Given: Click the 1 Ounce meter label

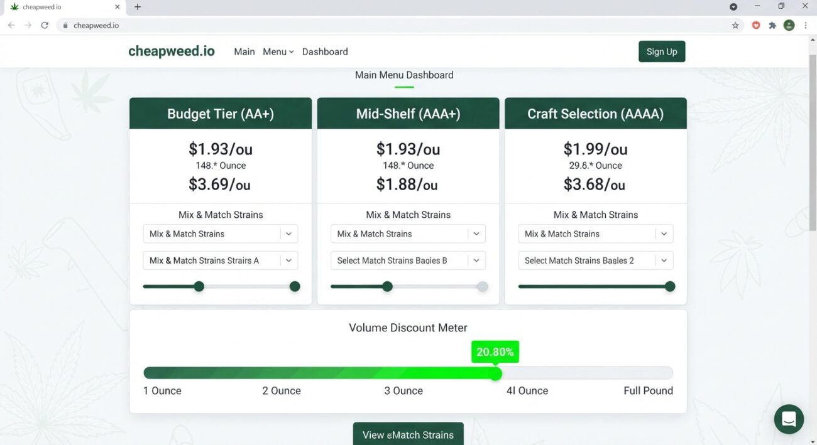Looking at the screenshot, I should tap(162, 390).
